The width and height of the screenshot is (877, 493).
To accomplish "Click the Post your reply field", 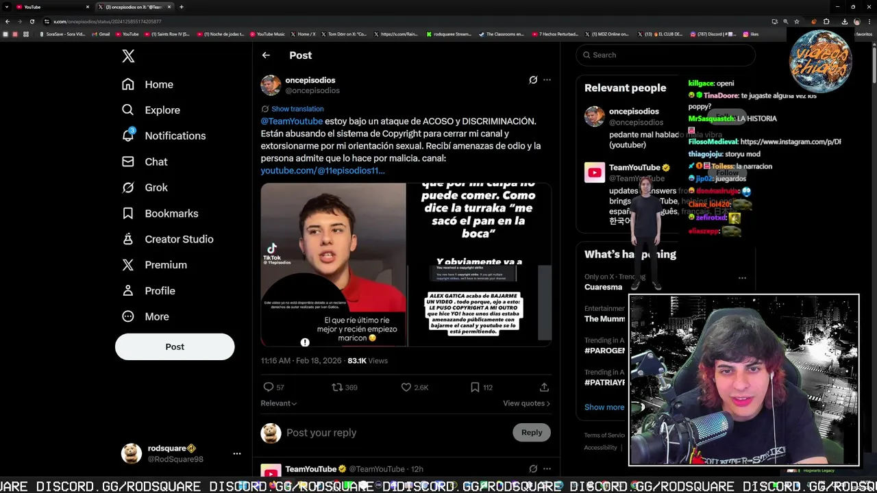I will pos(397,433).
